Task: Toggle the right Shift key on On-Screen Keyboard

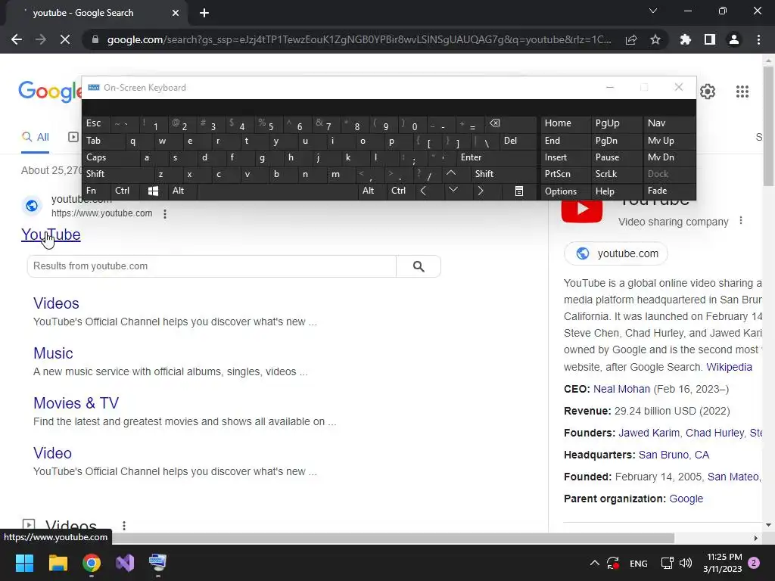Action: (x=503, y=174)
